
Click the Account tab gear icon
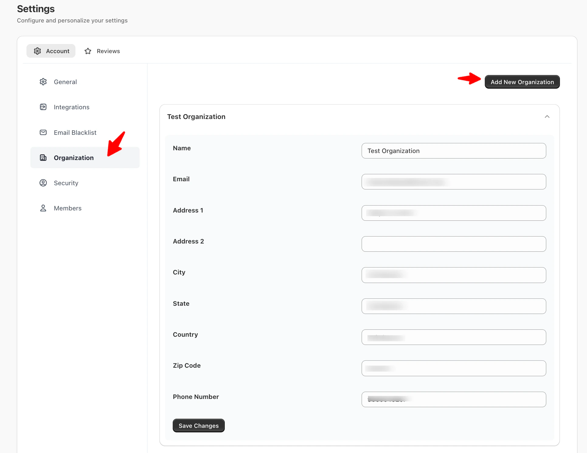click(x=37, y=51)
